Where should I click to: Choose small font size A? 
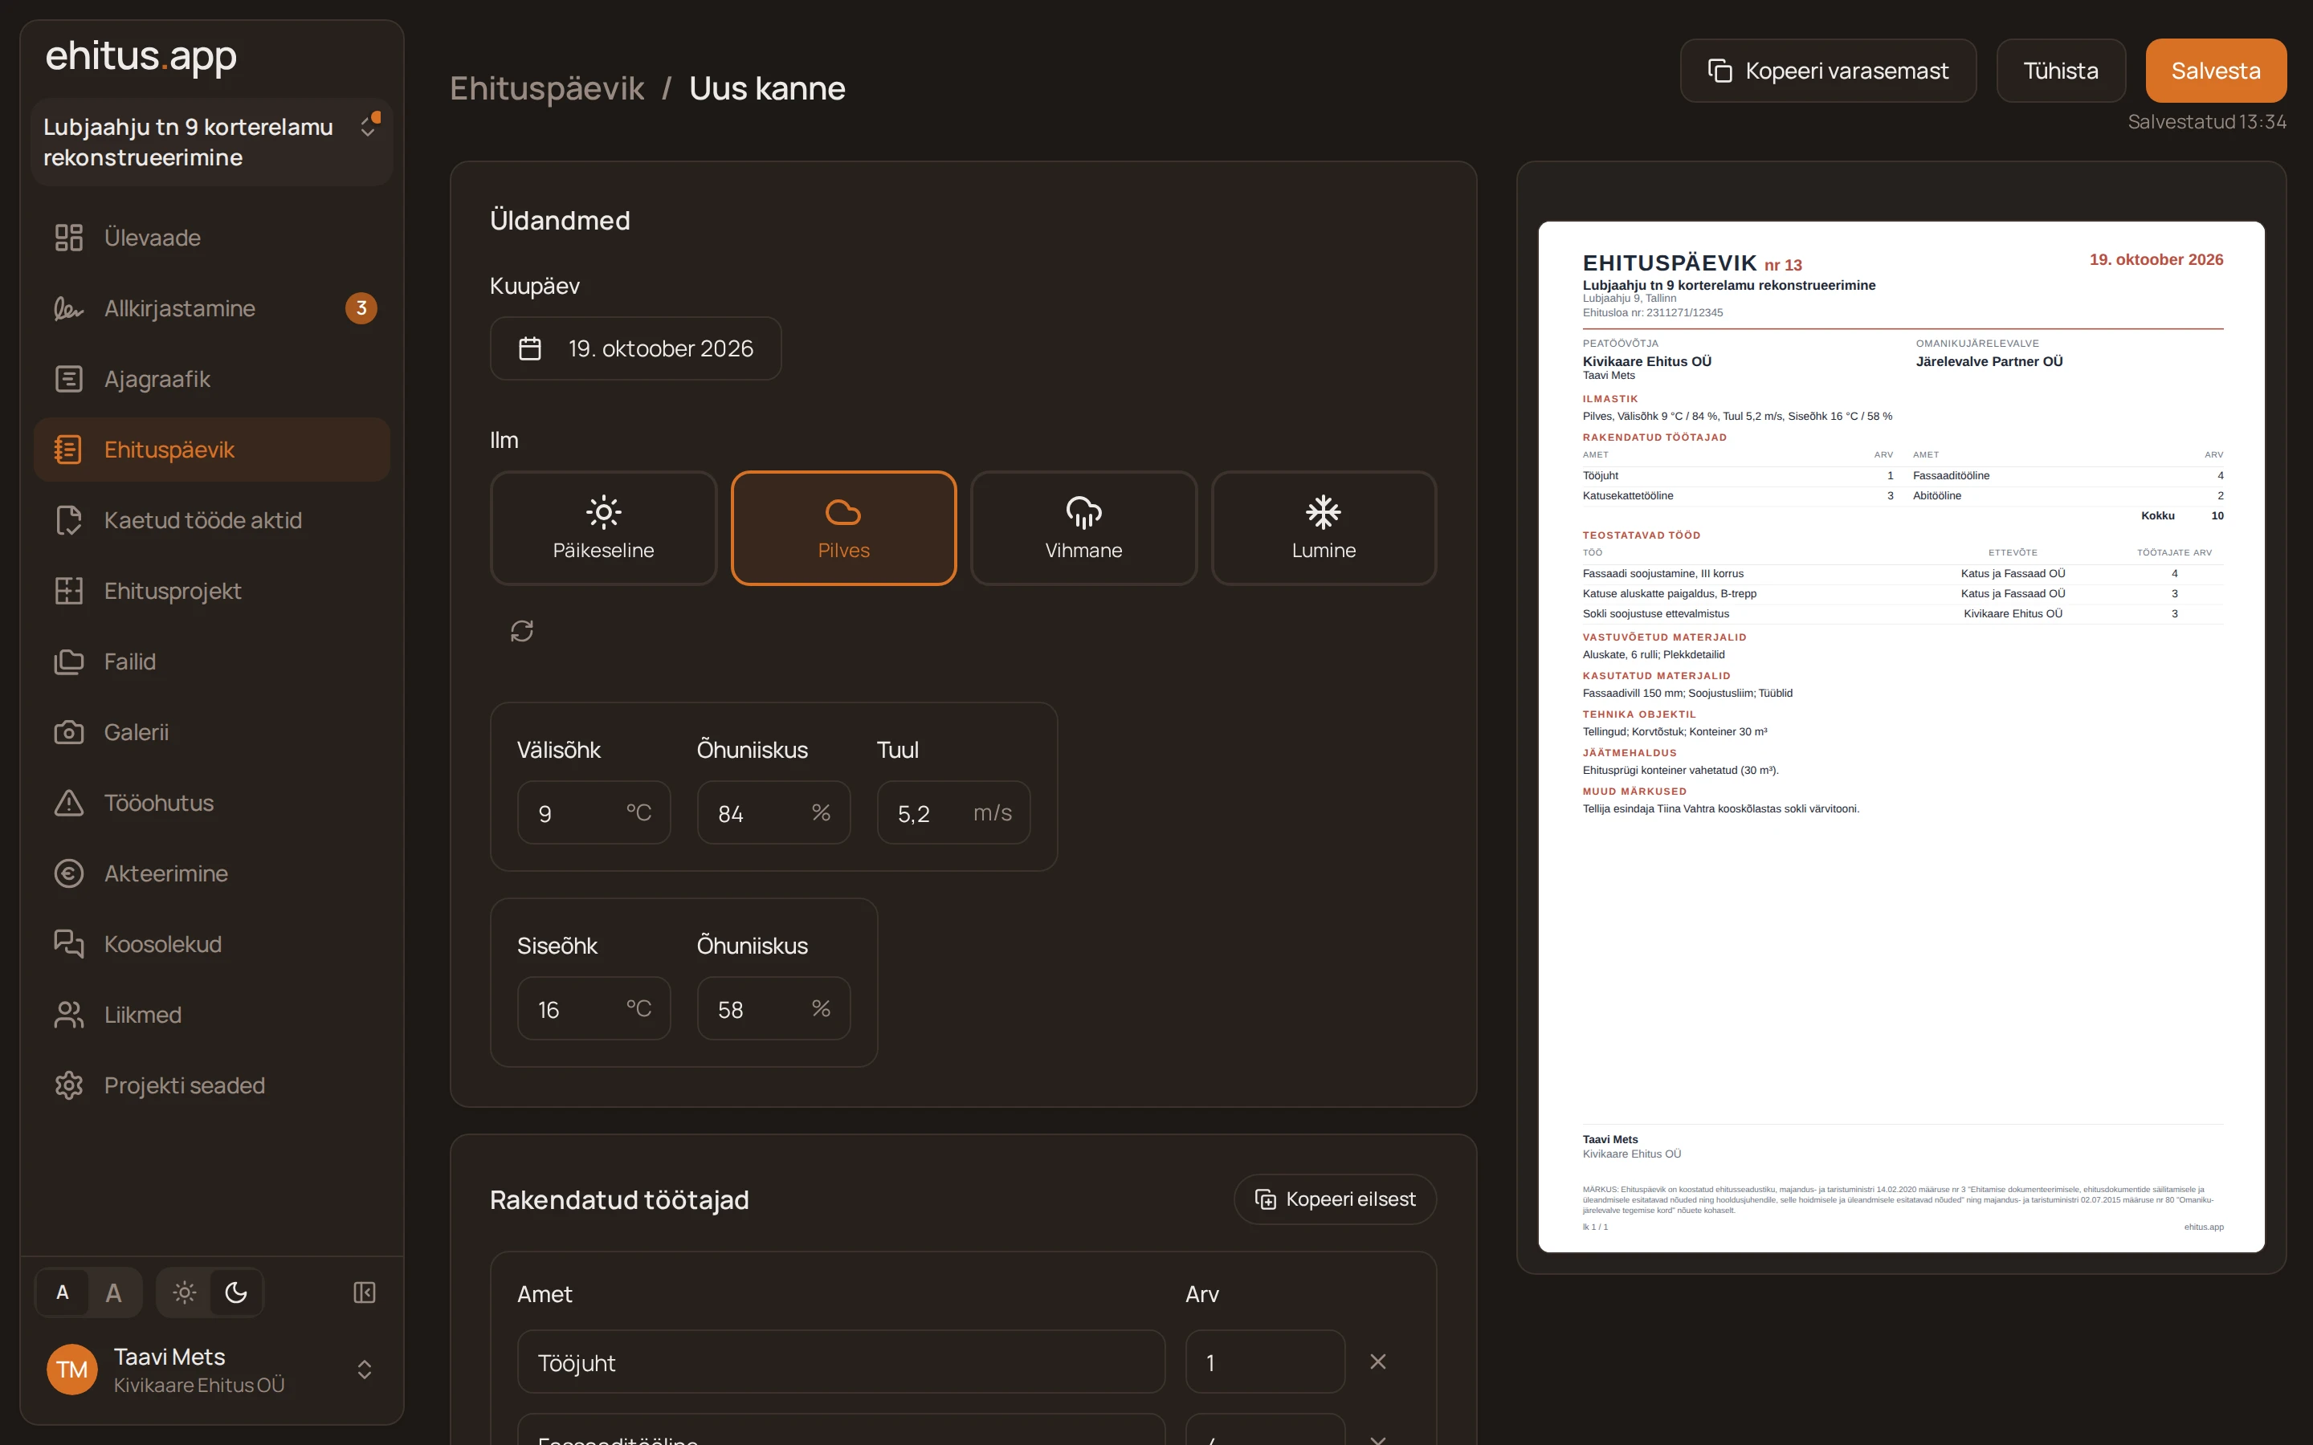click(62, 1292)
